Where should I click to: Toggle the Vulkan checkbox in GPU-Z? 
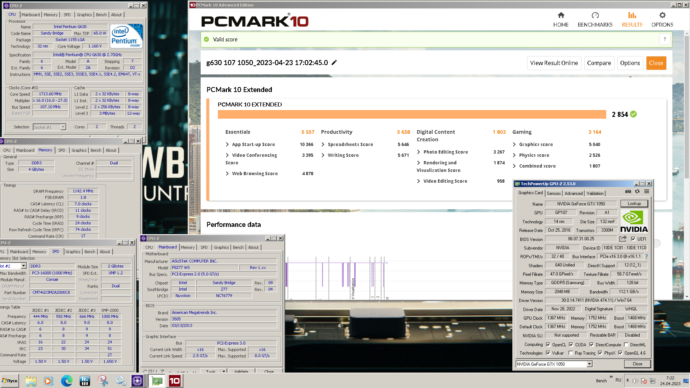[x=548, y=353]
